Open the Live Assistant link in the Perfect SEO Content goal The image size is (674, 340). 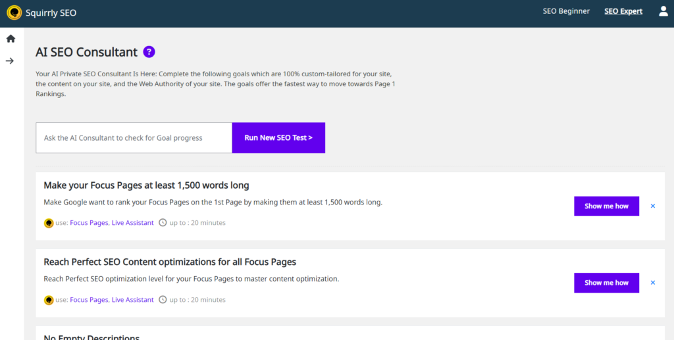pos(132,300)
